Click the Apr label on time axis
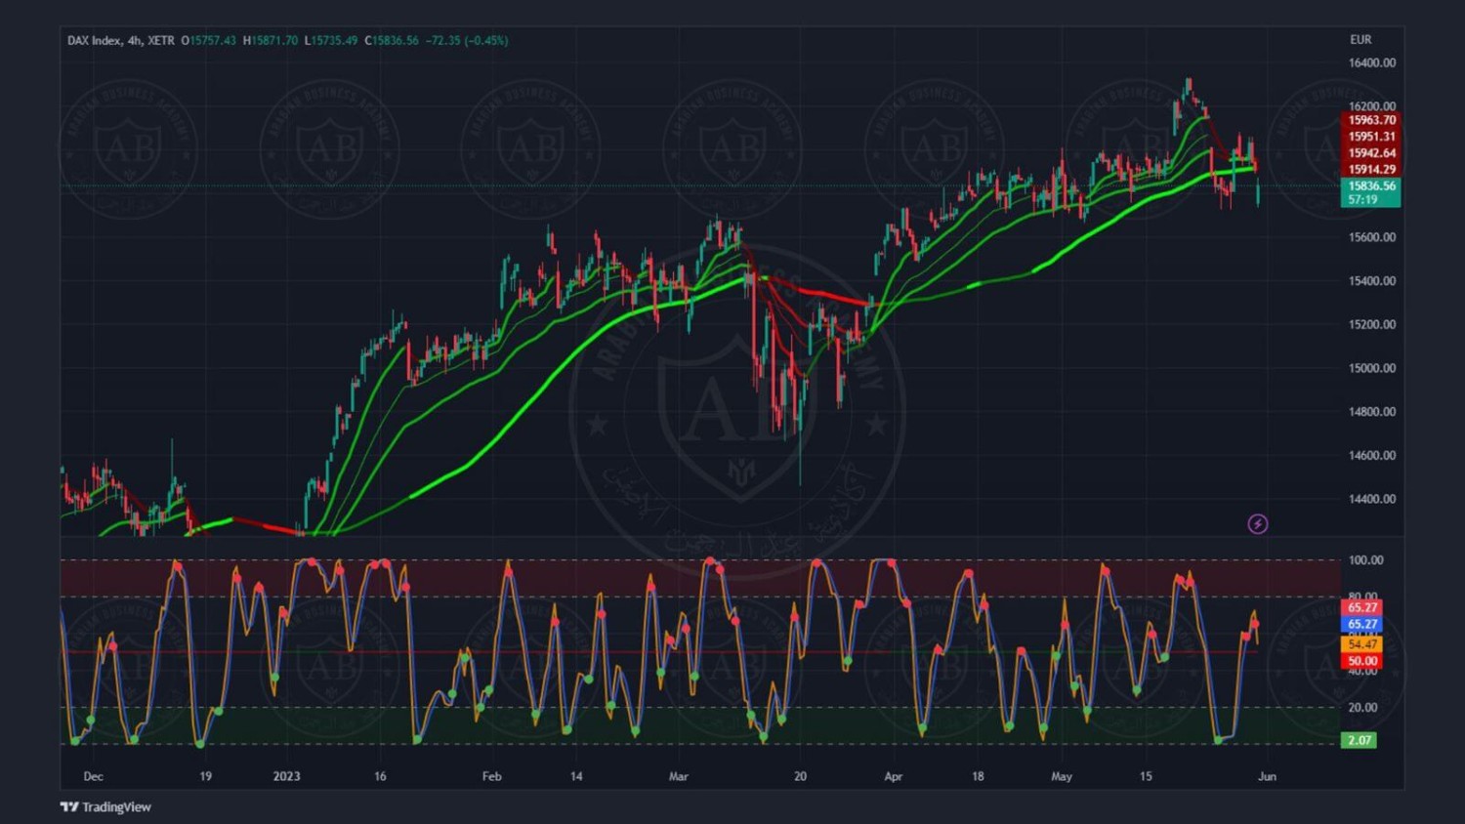Image resolution: width=1465 pixels, height=824 pixels. pos(893,777)
